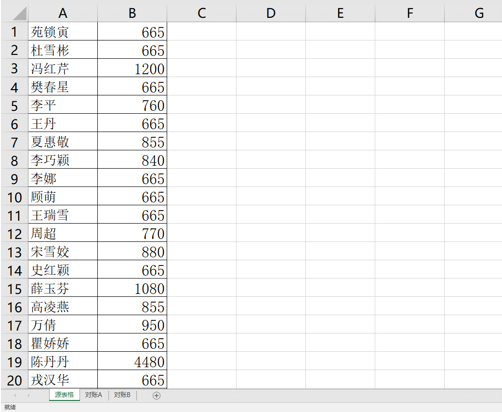The height and width of the screenshot is (412, 502).
Task: Add a new sheet with plus icon
Action: pos(156,396)
